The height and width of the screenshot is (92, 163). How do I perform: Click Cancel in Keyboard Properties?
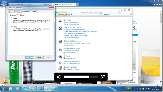click(39, 58)
